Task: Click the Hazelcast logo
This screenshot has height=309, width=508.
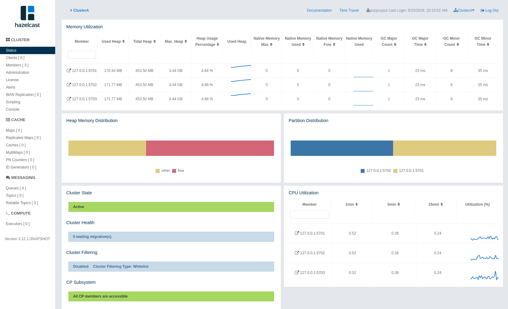Action: tap(27, 17)
